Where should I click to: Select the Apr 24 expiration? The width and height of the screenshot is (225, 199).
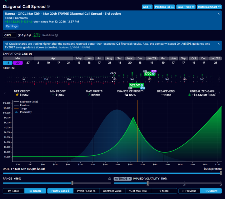tap(69, 63)
